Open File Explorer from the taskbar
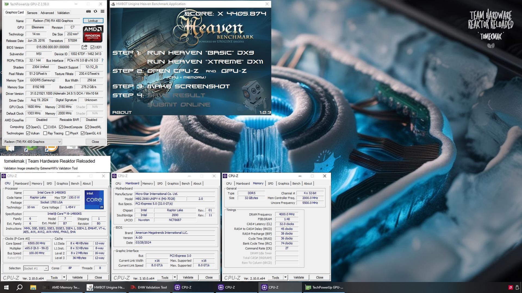Image resolution: width=522 pixels, height=293 pixels. 33,287
